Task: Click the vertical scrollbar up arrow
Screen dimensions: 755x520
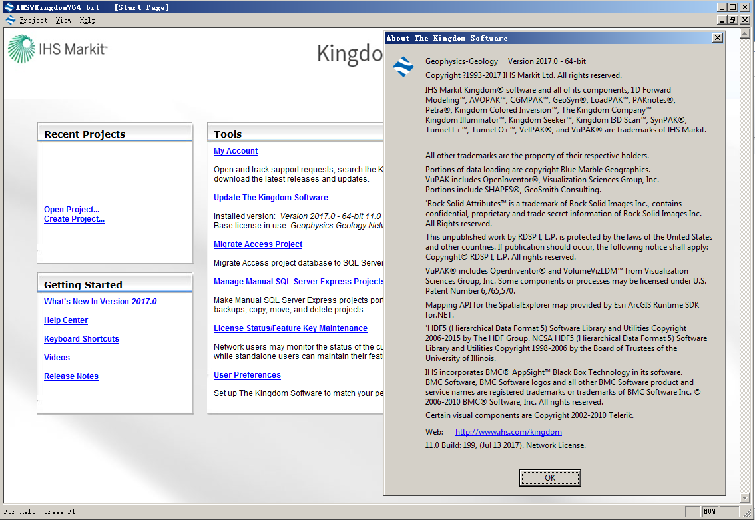Action: 745,34
